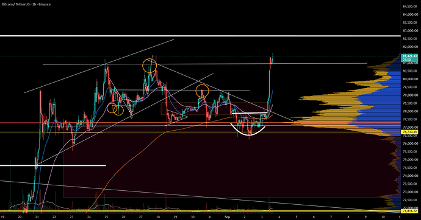The image size is (421, 220).
Task: Click date 4 on the time axis
Action: point(279,217)
